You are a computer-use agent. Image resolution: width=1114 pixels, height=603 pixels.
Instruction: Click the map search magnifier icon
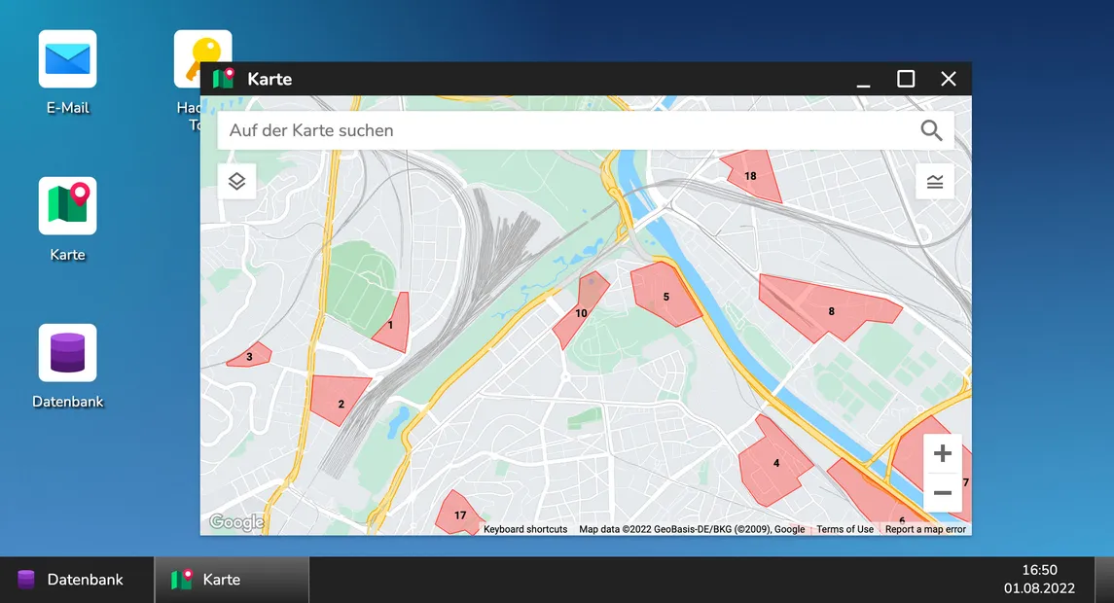931,130
